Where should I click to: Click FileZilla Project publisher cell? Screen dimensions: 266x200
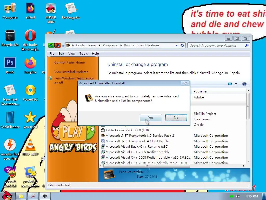pyautogui.click(x=205, y=114)
